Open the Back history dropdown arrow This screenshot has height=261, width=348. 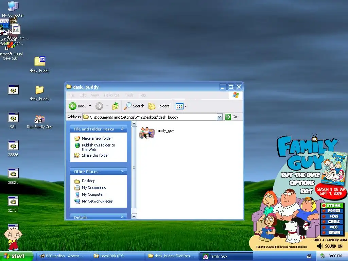point(90,106)
